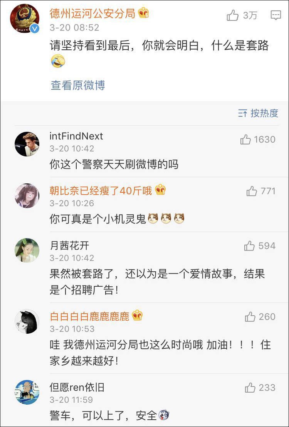Like 但愿ren依旧's comment

[250, 388]
